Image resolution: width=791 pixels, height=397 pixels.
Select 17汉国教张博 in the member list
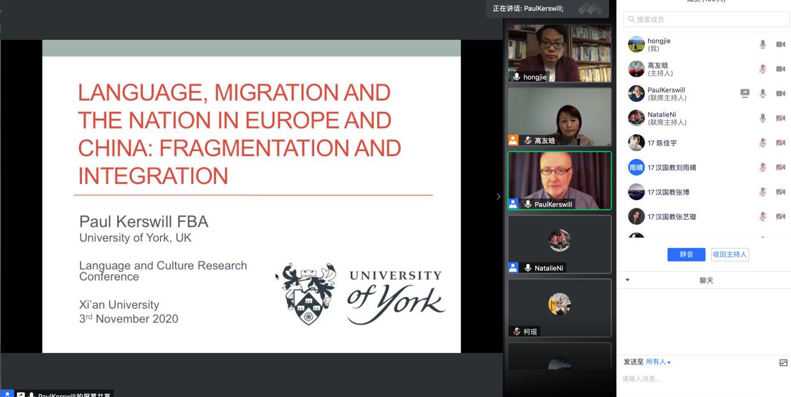tap(668, 192)
